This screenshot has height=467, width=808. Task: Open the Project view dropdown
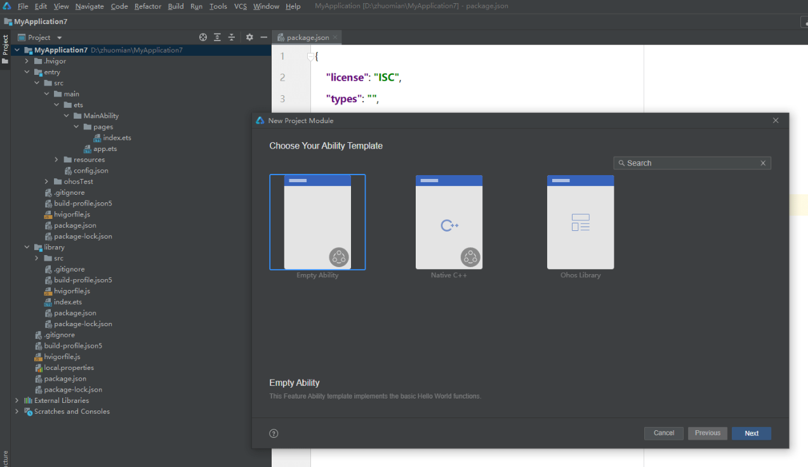point(59,38)
